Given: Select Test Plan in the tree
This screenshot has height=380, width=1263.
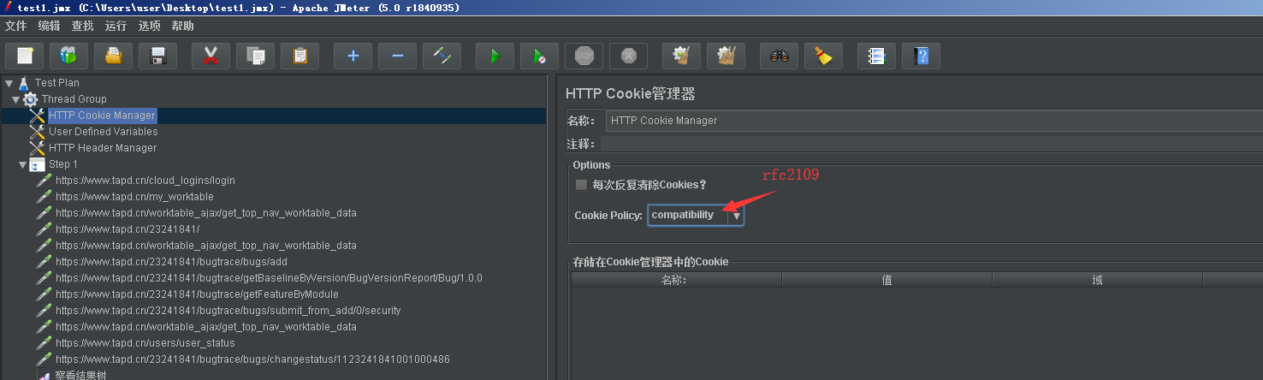Looking at the screenshot, I should coord(57,83).
